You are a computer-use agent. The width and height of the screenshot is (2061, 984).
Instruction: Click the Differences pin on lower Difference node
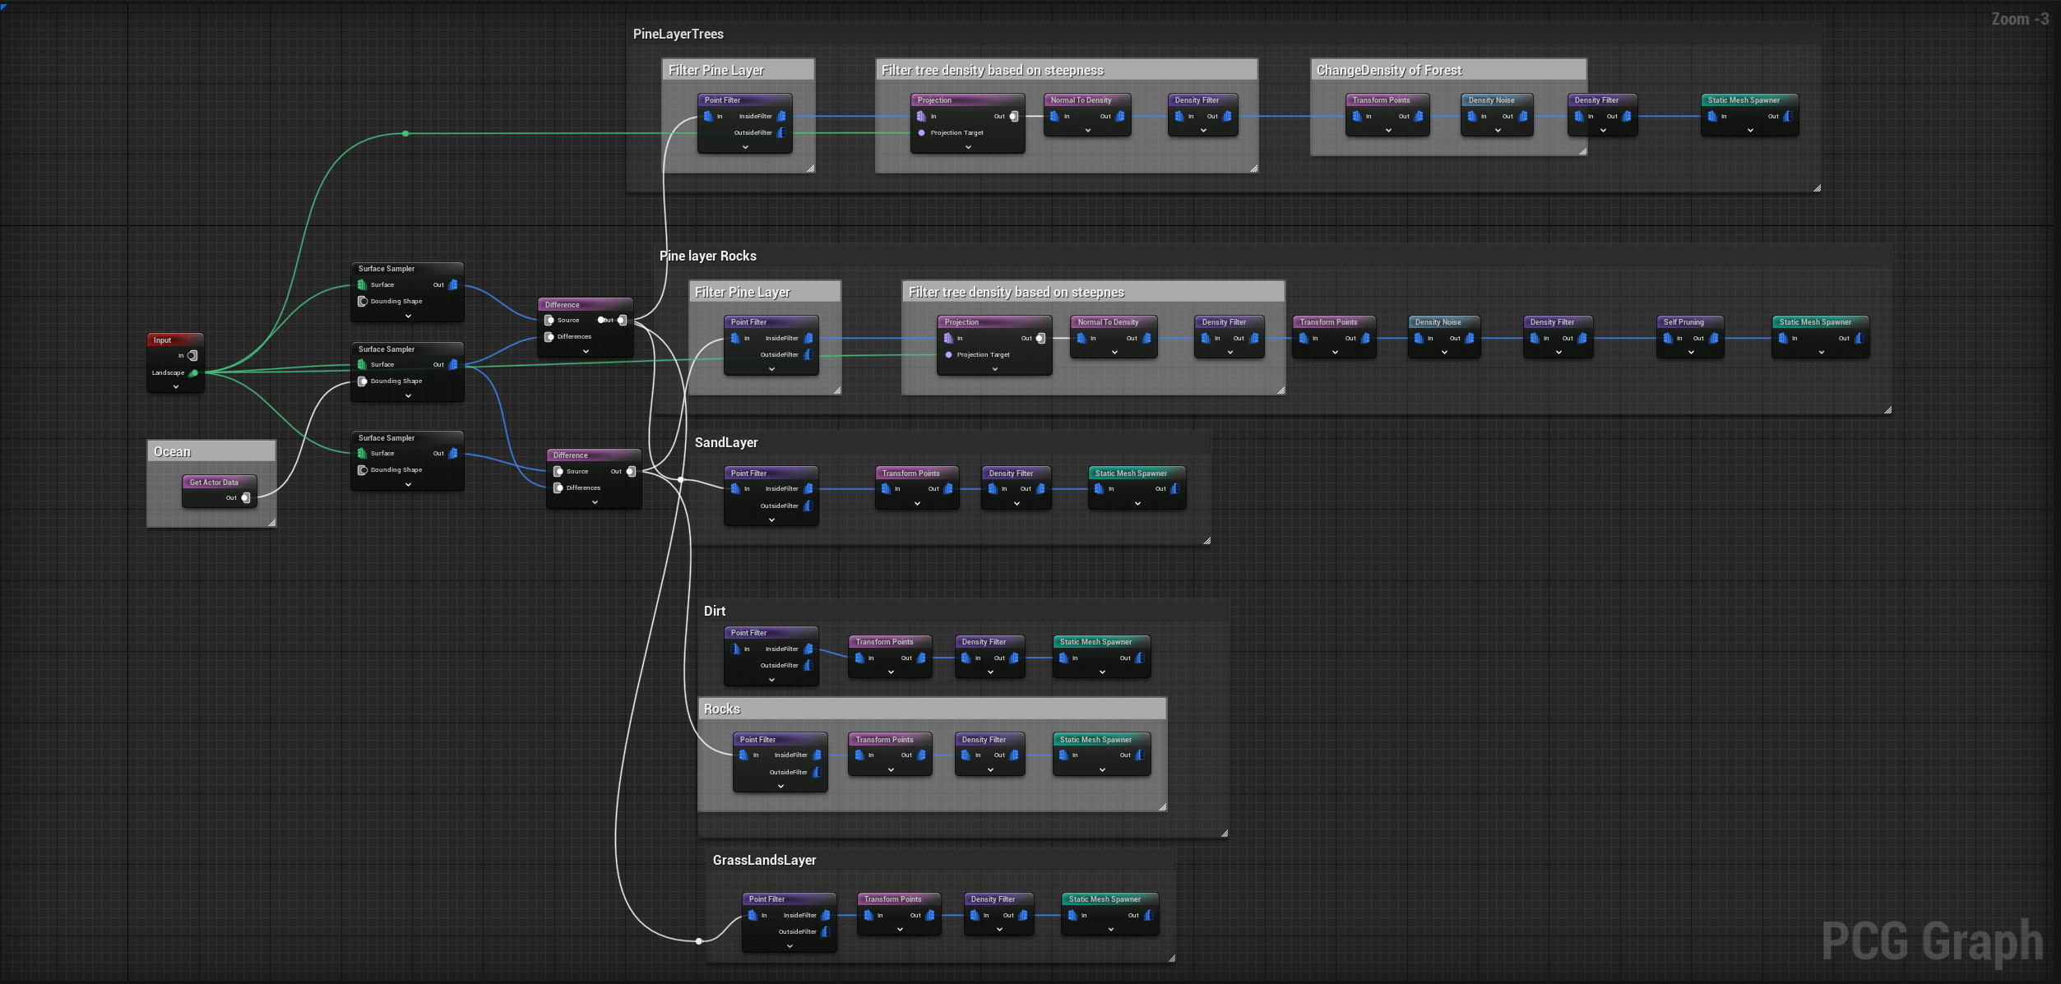click(558, 488)
